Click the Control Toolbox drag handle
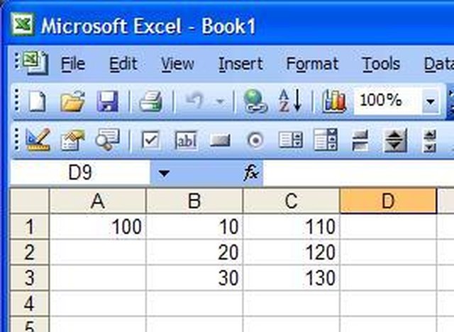Image resolution: width=454 pixels, height=332 pixels. click(x=17, y=139)
